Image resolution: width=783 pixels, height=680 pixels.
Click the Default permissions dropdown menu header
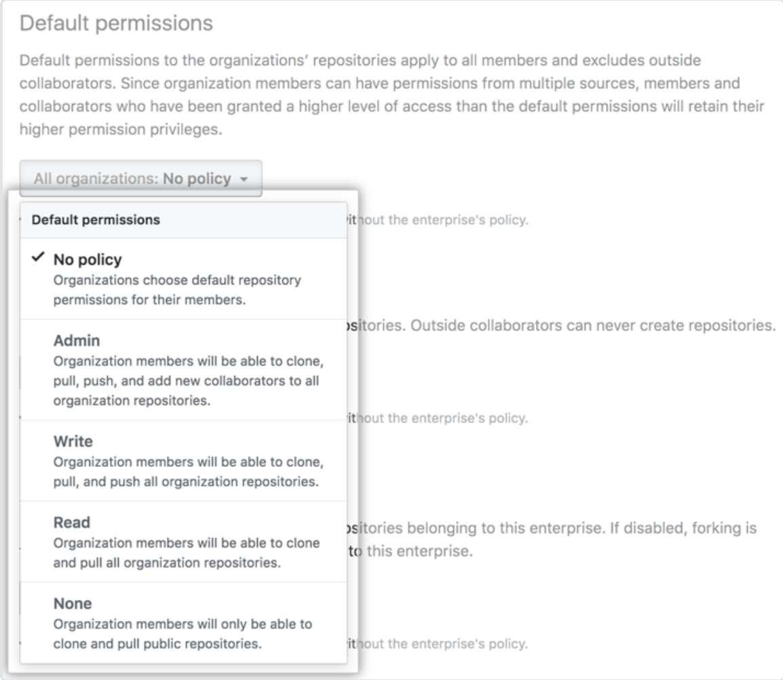[184, 220]
